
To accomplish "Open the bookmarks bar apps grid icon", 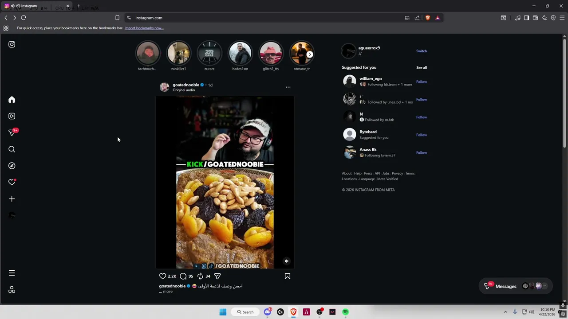I will pos(6,28).
